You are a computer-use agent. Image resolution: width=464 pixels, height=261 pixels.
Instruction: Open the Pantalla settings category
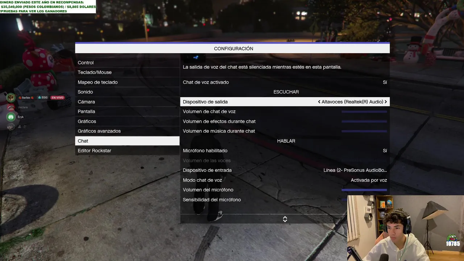click(x=127, y=112)
